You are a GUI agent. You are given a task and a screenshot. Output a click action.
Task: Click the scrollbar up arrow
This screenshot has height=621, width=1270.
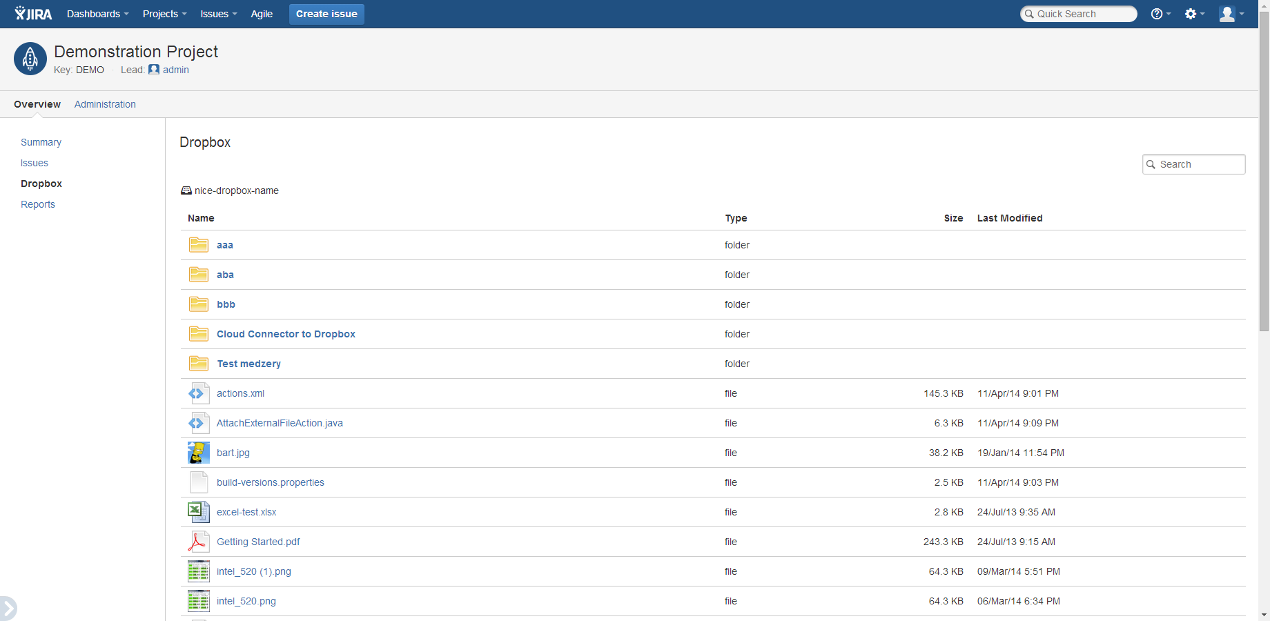[x=1264, y=6]
